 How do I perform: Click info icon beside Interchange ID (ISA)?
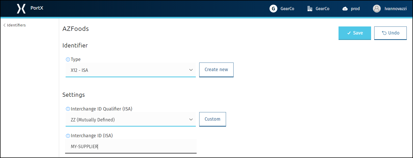68,136
